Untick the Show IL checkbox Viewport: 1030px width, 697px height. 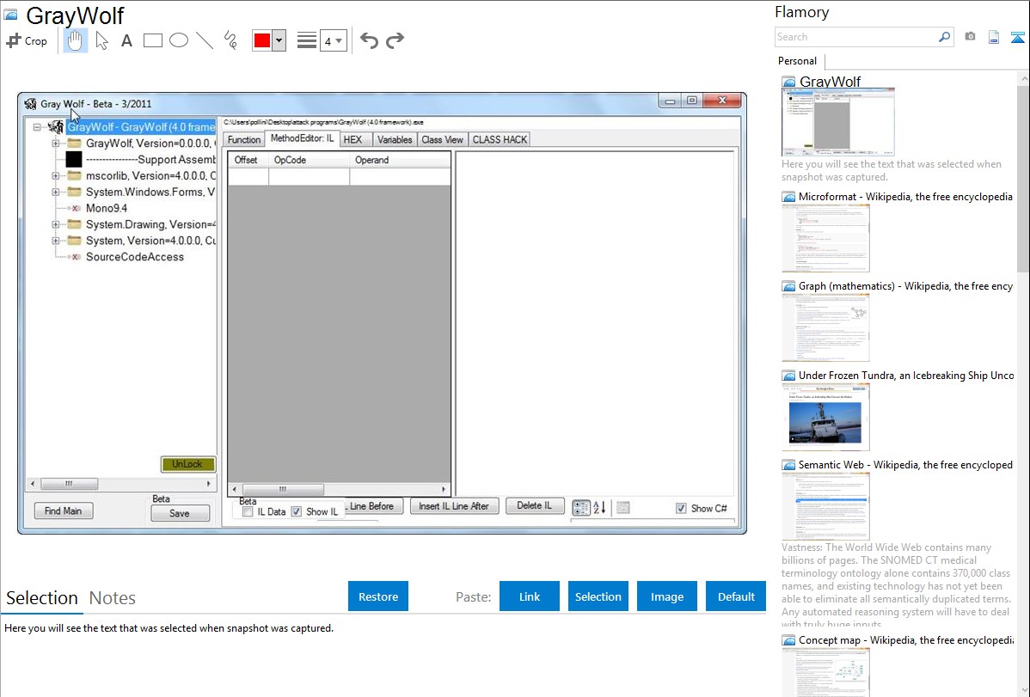point(297,511)
